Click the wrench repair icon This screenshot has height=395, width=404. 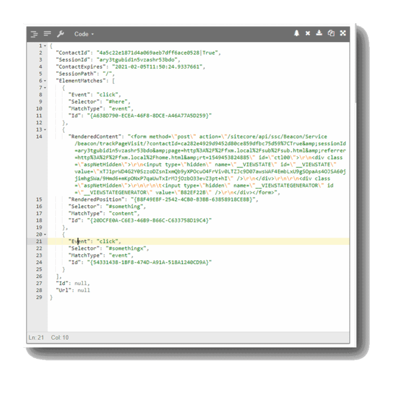[60, 34]
